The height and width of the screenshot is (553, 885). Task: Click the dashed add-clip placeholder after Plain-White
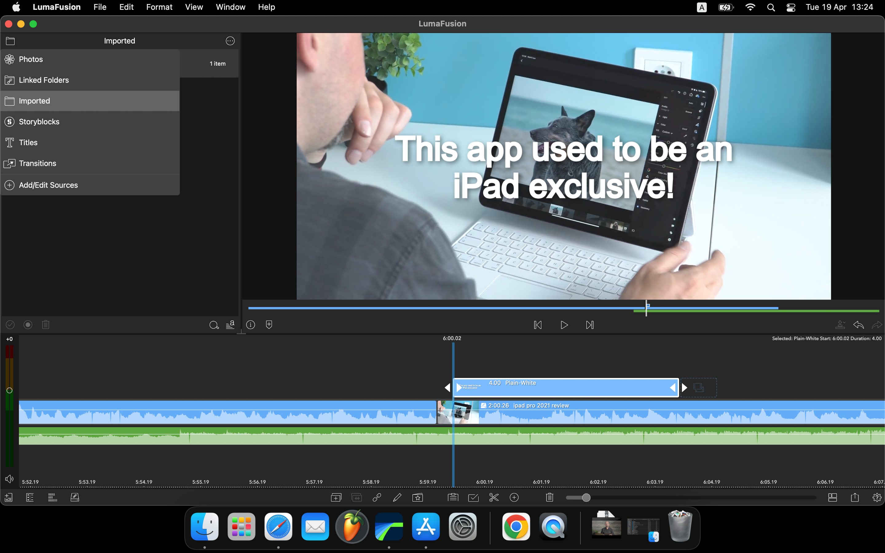(x=698, y=388)
